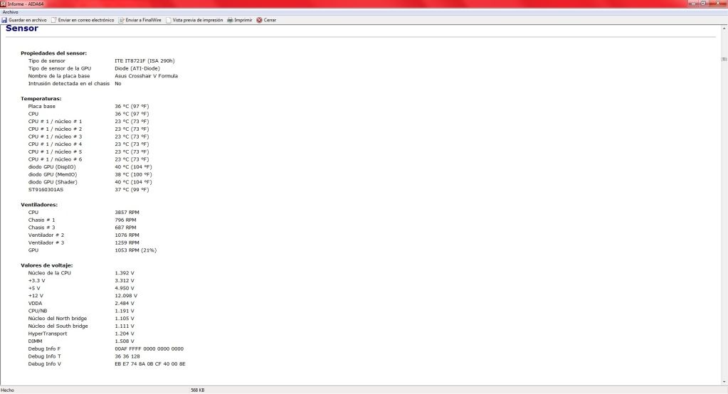The width and height of the screenshot is (728, 394).
Task: Click 568 KB status bar size
Action: 198,390
